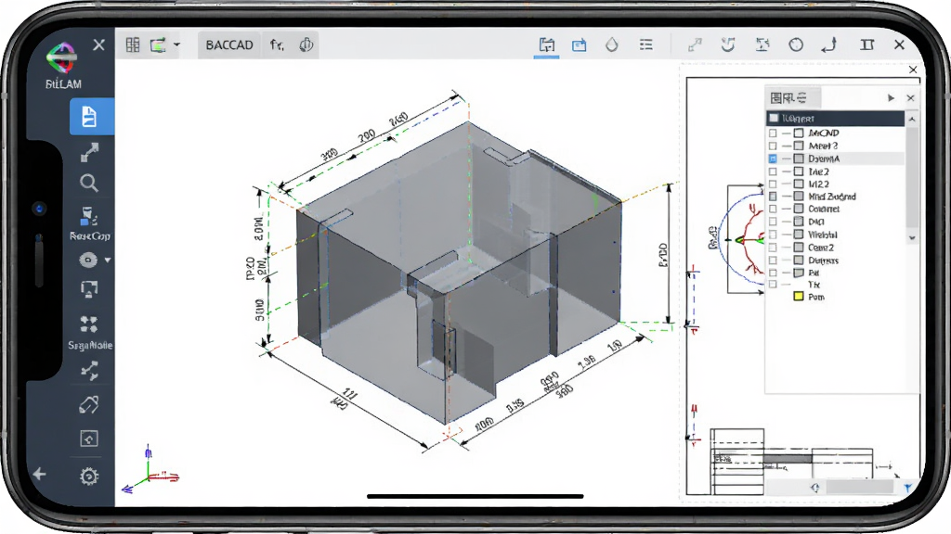The height and width of the screenshot is (534, 951).
Task: Click the magnifier search icon in the sidebar
Action: [x=89, y=183]
